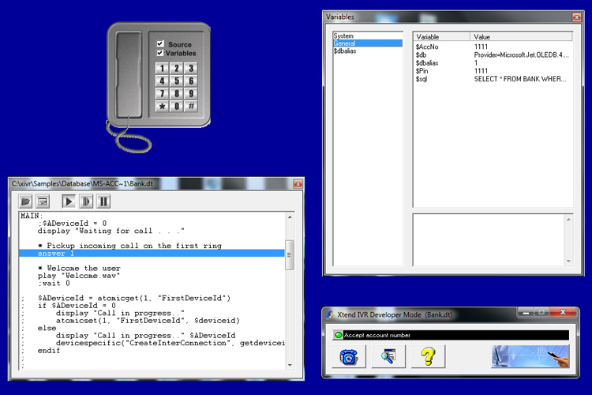Image resolution: width=592 pixels, height=395 pixels.
Task: Close the Variables window
Action: (x=576, y=17)
